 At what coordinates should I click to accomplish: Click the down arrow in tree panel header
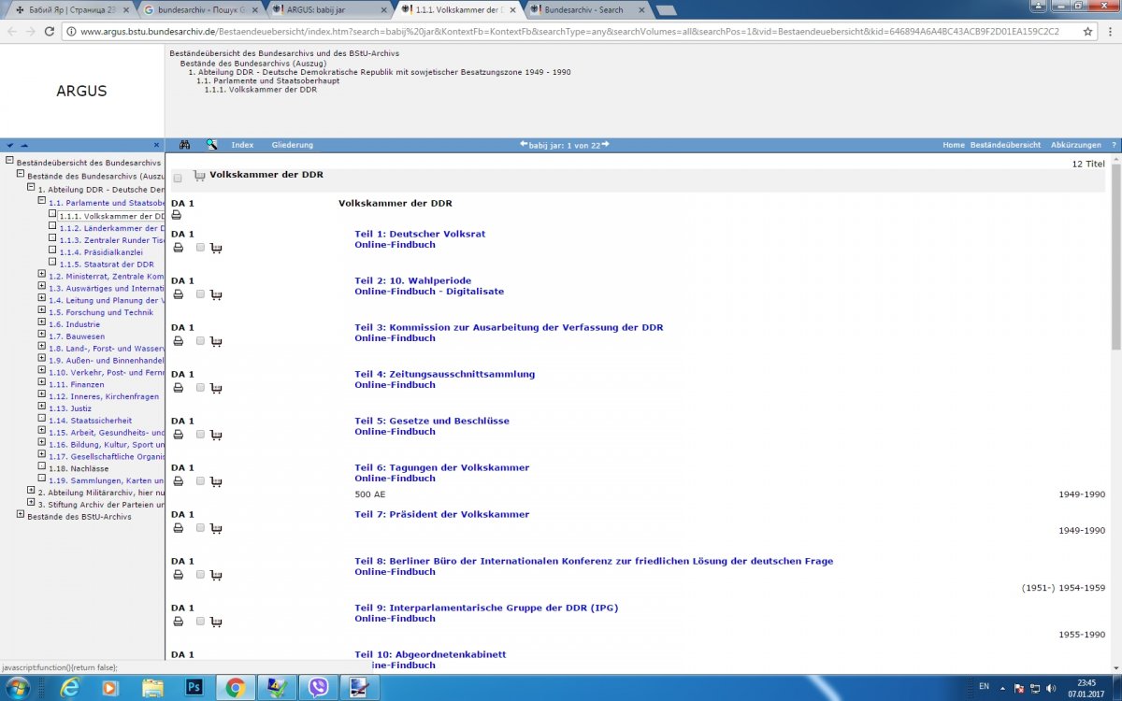[9, 145]
